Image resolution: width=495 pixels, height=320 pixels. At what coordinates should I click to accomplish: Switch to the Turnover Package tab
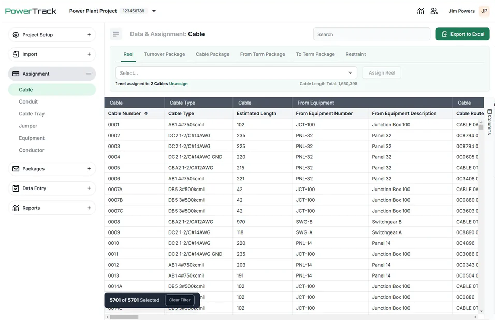point(165,54)
